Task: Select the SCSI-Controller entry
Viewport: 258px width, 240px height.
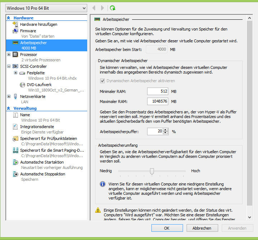Action: pyautogui.click(x=33, y=66)
